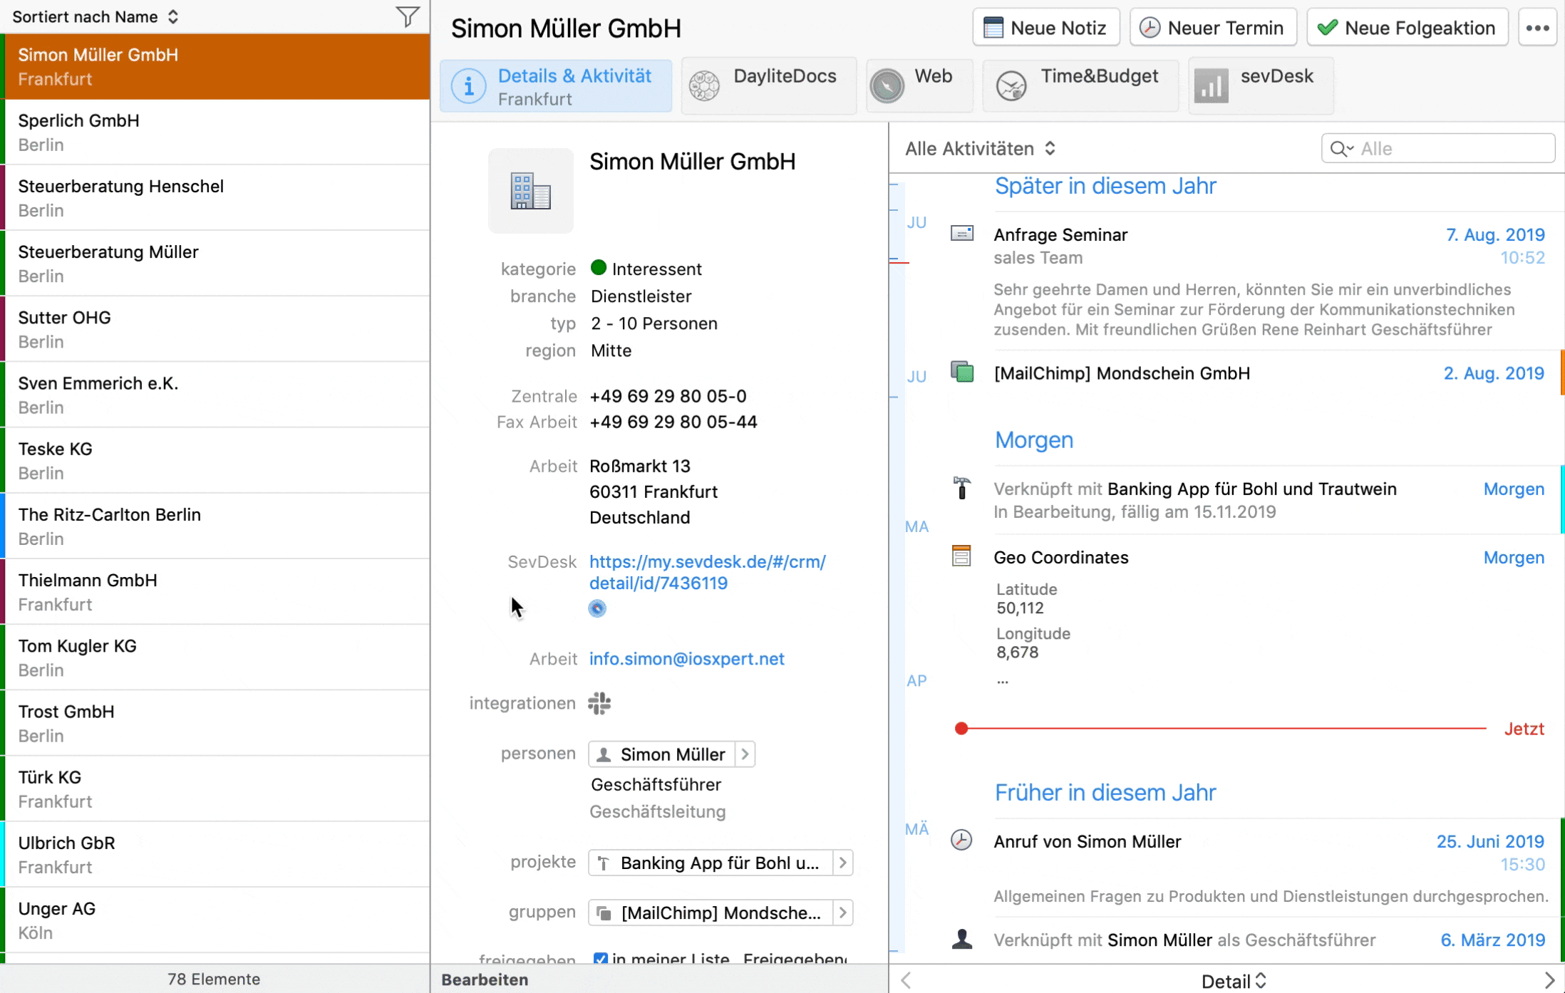Click the sevDesk bar chart icon
Image resolution: width=1565 pixels, height=993 pixels.
pyautogui.click(x=1211, y=86)
